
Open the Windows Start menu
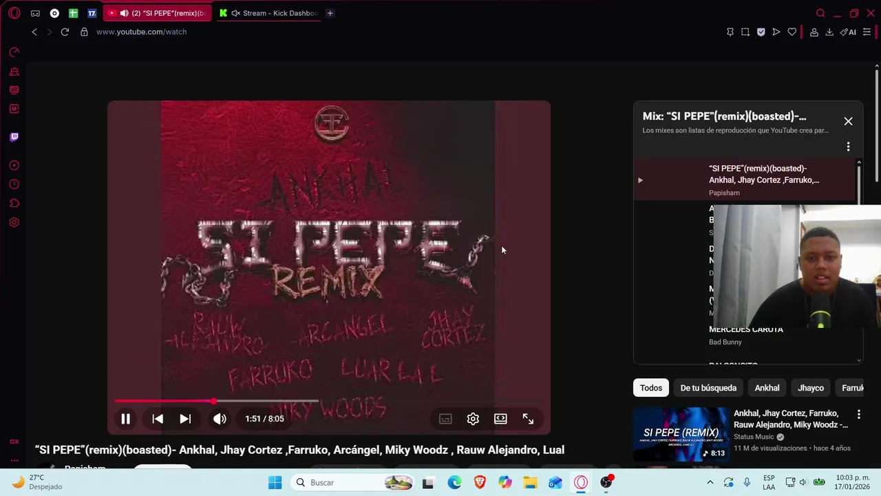275,482
